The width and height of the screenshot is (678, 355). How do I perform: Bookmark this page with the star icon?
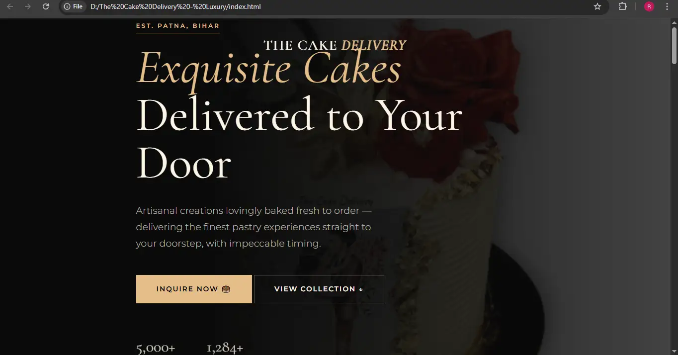tap(597, 6)
